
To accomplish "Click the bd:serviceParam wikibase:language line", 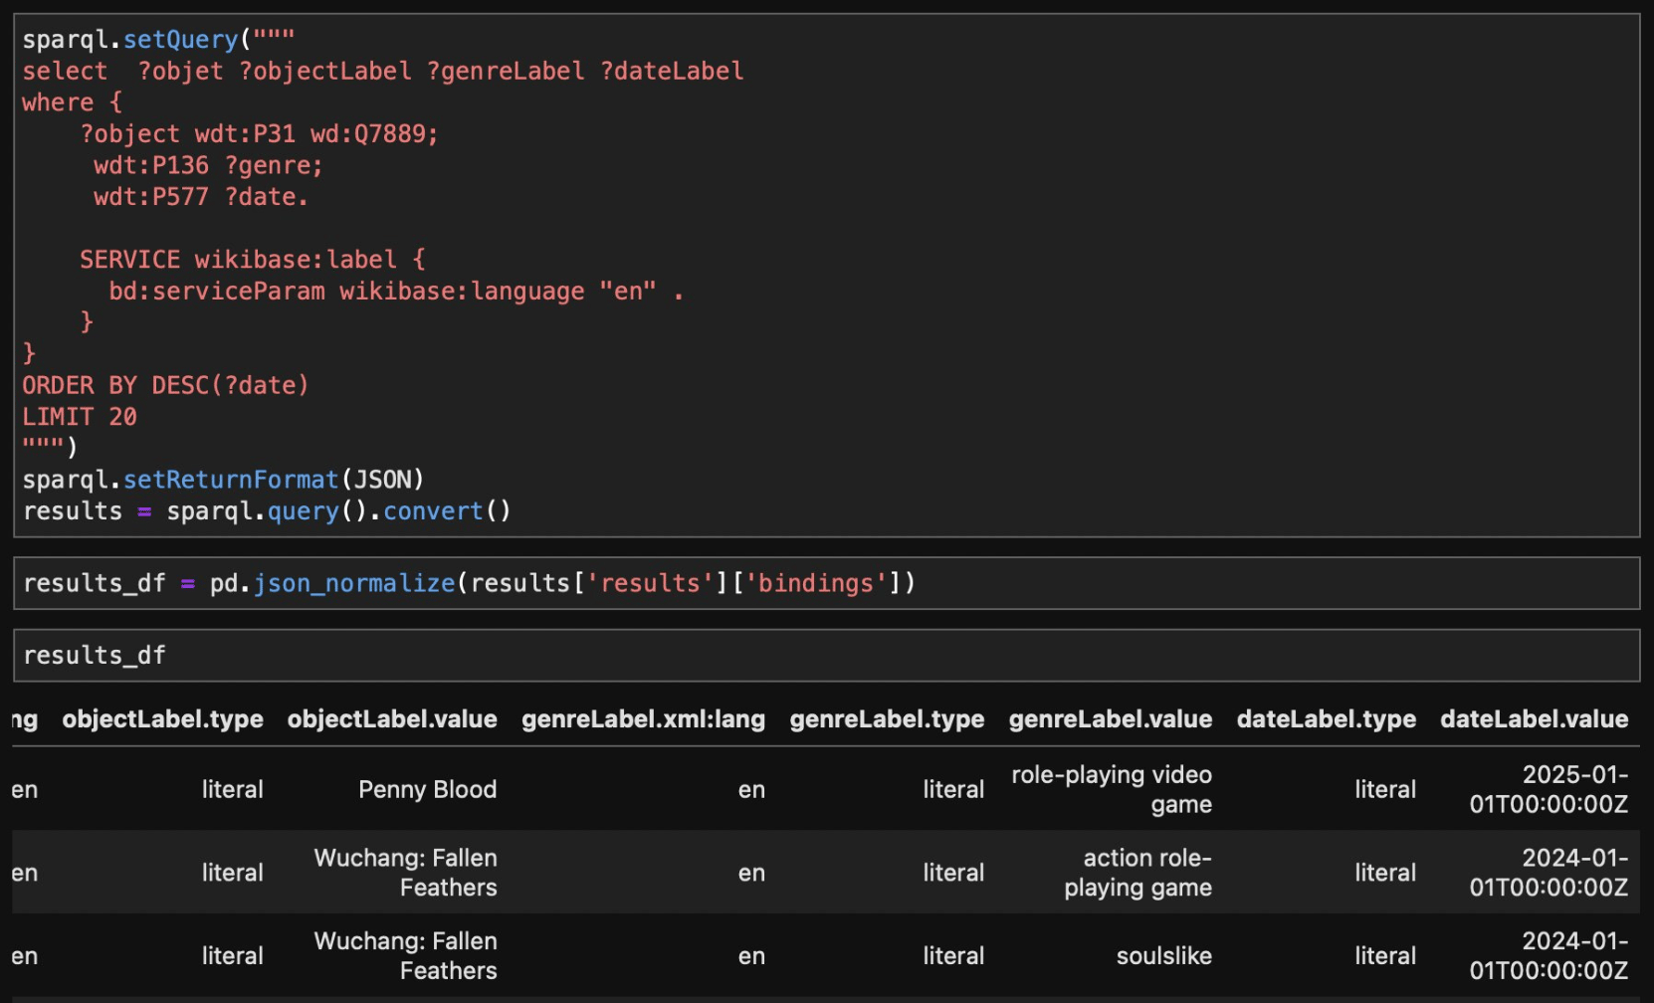I will (396, 292).
